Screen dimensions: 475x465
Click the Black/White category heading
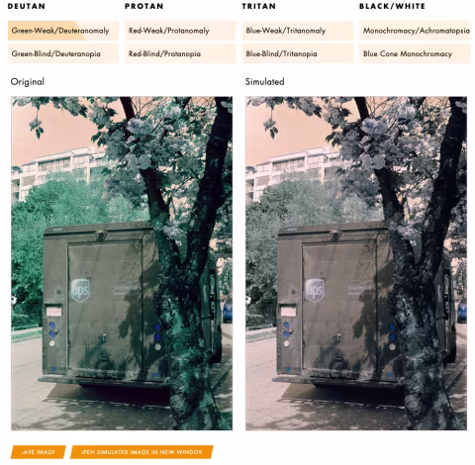pos(392,6)
